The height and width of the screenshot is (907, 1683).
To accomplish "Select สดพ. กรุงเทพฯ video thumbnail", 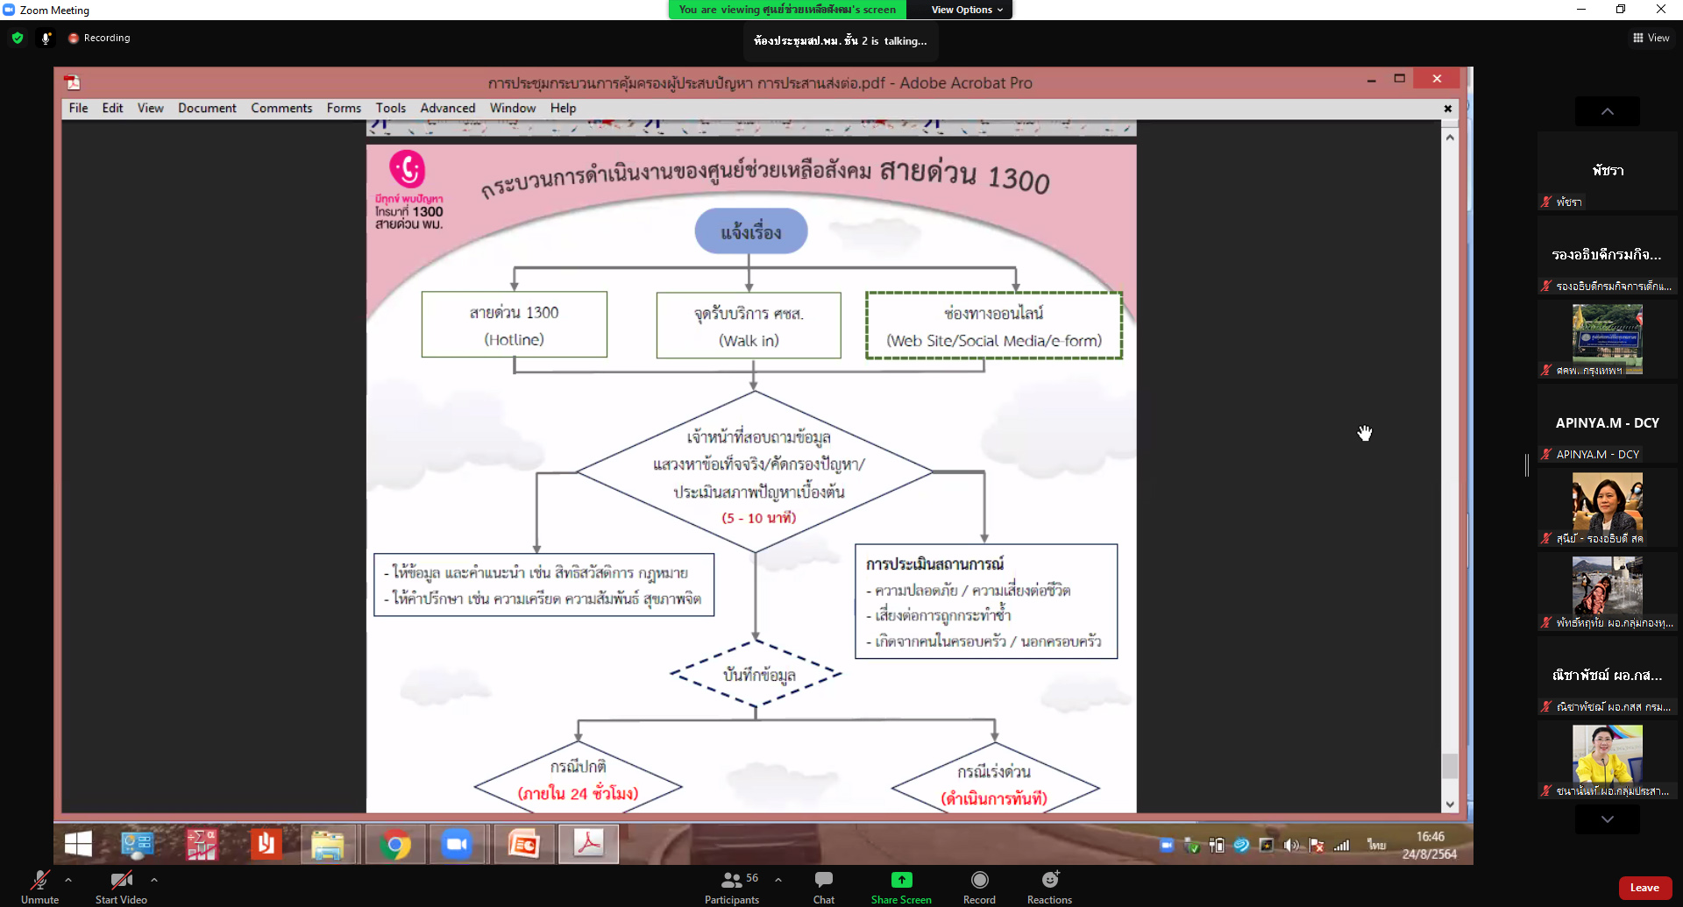I will click(x=1608, y=340).
